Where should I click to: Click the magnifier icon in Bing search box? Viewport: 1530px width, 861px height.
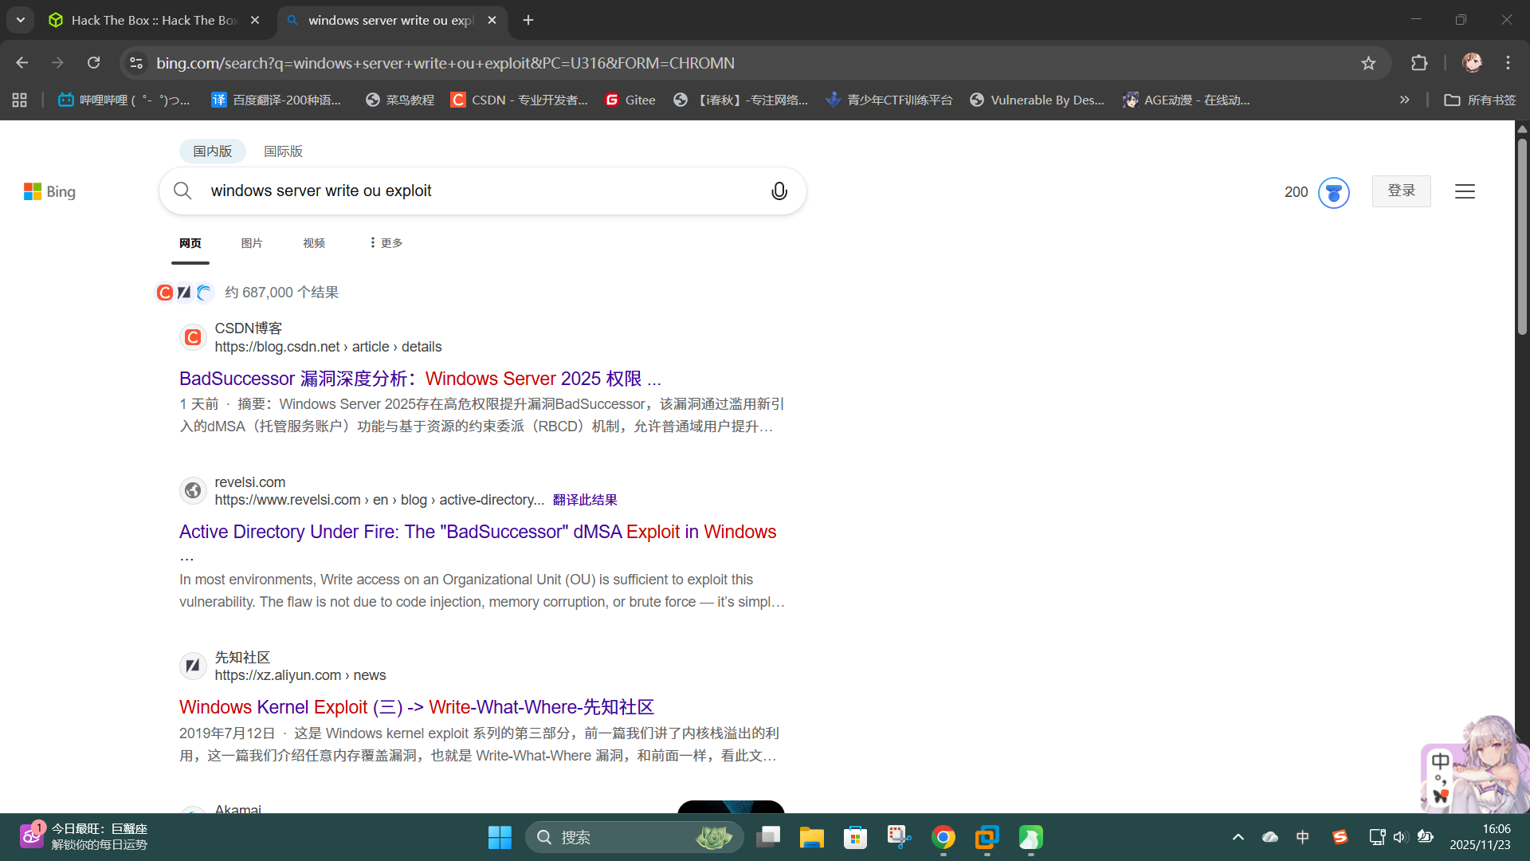click(182, 191)
